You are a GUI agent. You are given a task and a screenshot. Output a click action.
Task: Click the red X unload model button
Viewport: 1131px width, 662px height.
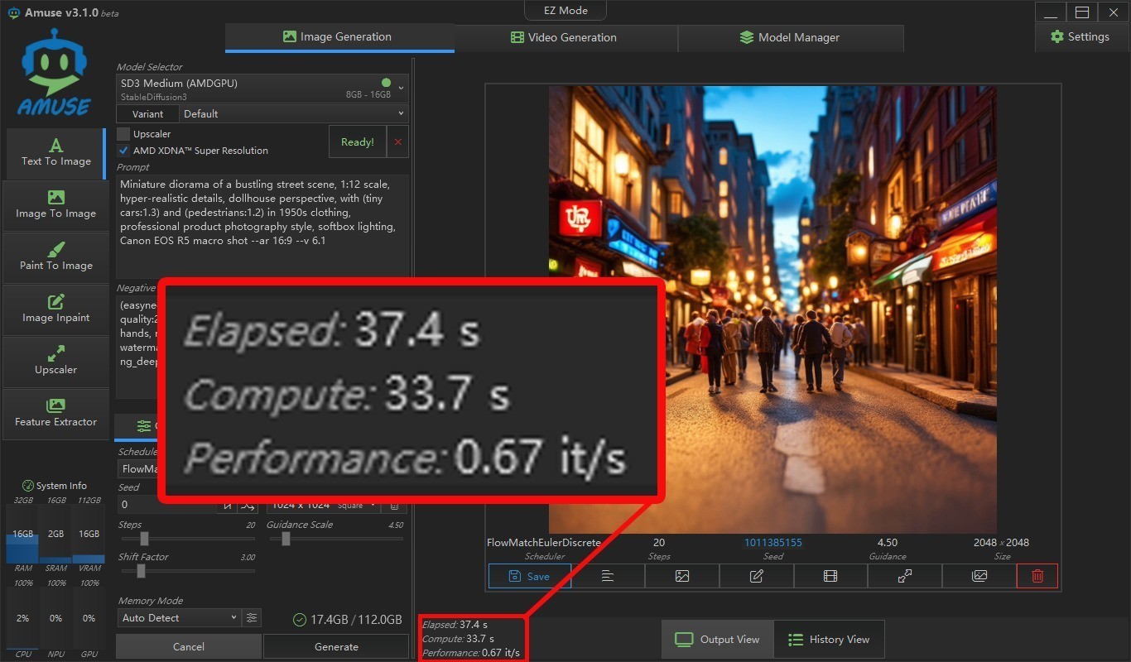[397, 142]
